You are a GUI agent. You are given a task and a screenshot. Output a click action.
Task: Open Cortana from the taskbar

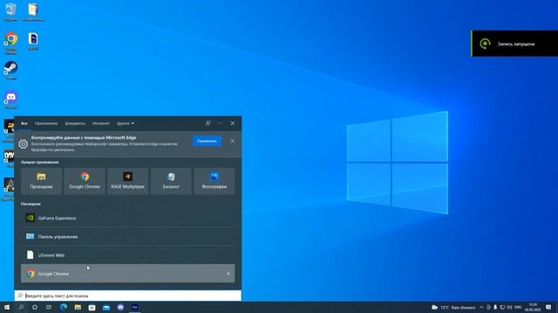(x=35, y=307)
